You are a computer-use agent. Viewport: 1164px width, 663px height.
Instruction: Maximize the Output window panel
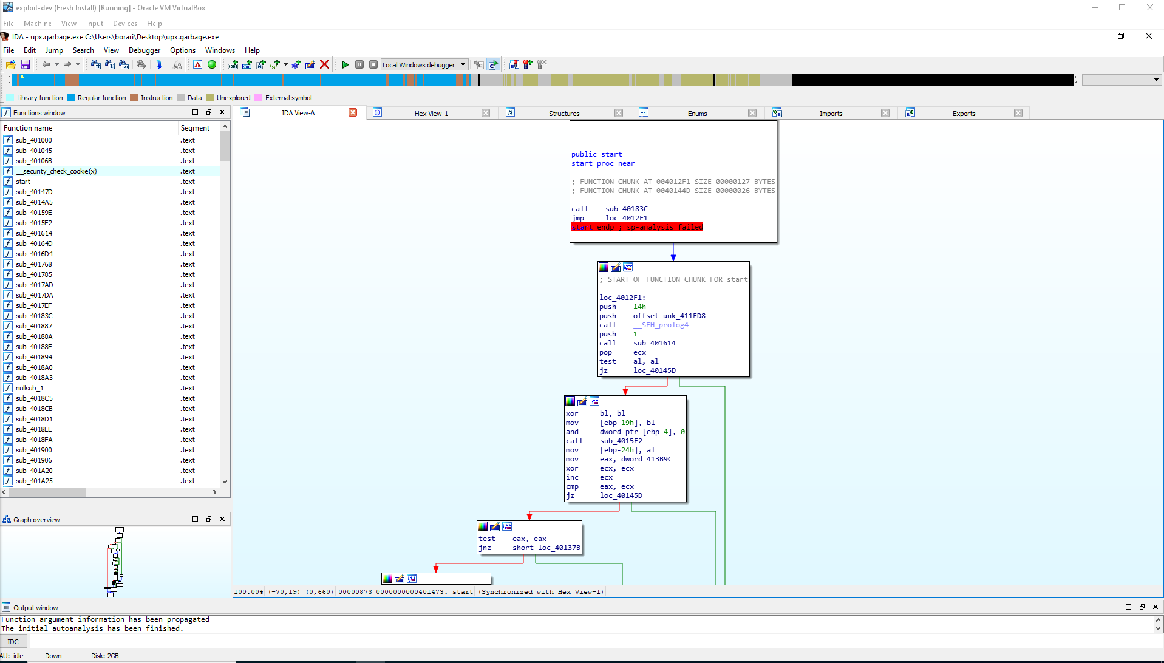[1129, 607]
